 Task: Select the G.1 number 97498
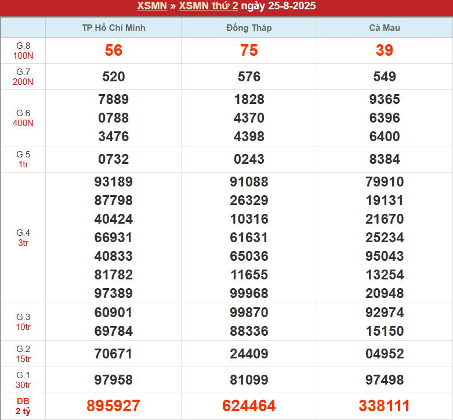point(385,380)
